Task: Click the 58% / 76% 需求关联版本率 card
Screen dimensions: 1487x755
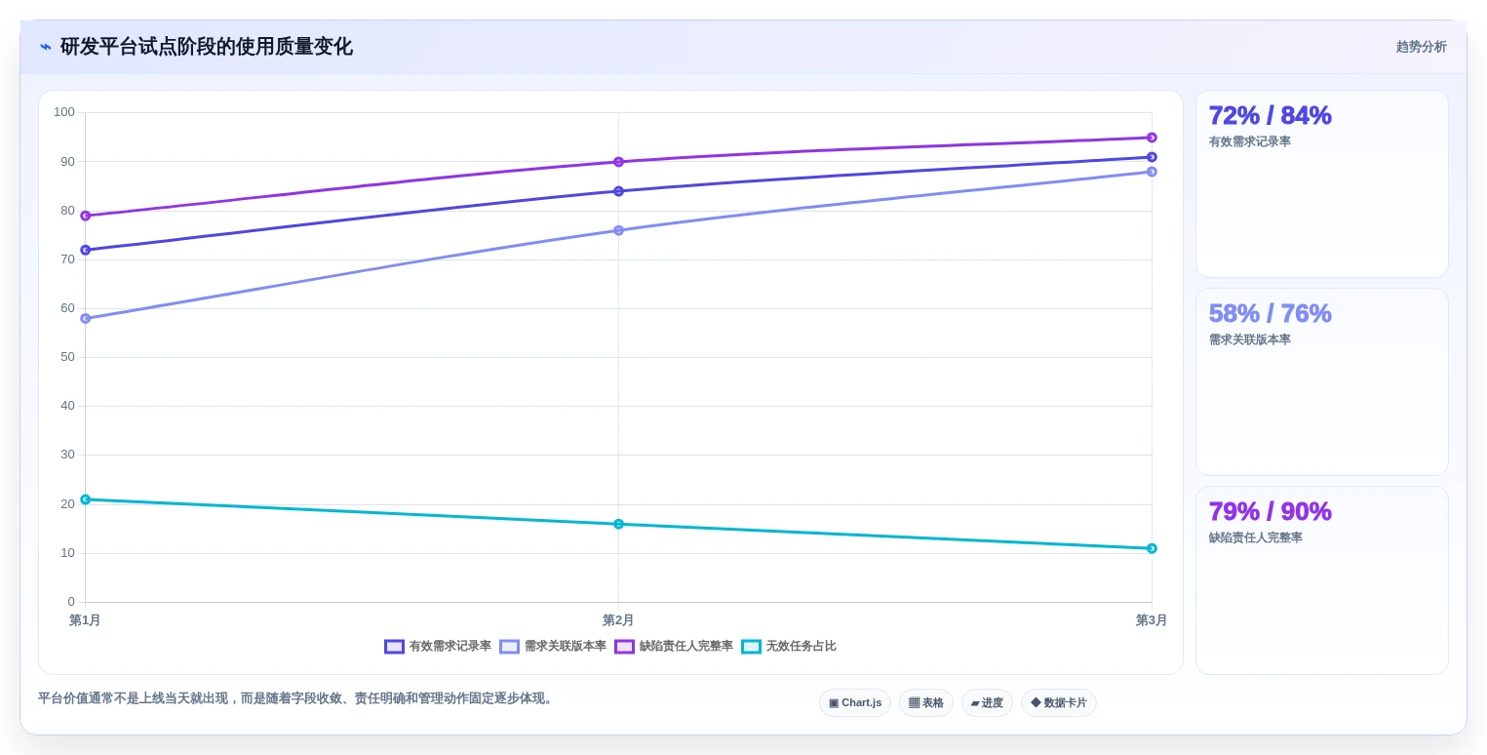Action: [x=1321, y=382]
